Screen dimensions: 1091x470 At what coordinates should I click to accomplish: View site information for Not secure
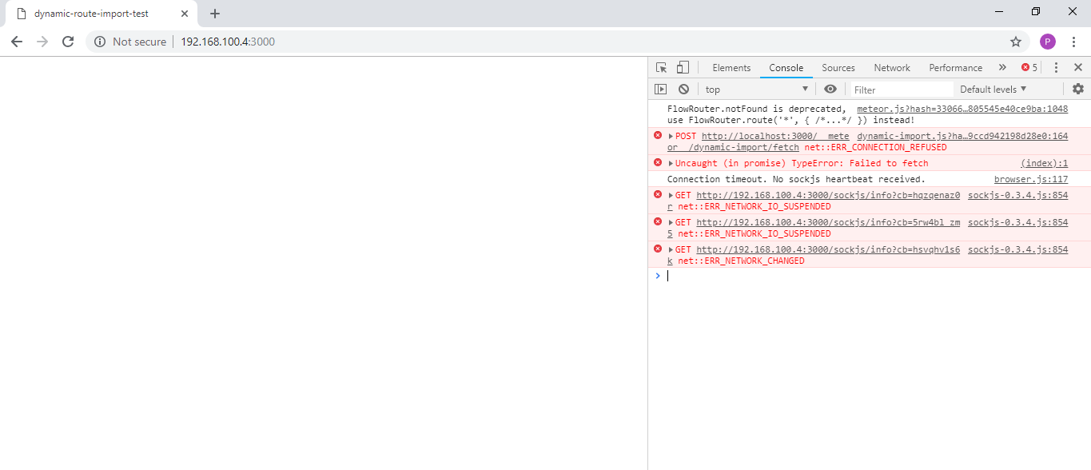pyautogui.click(x=130, y=42)
